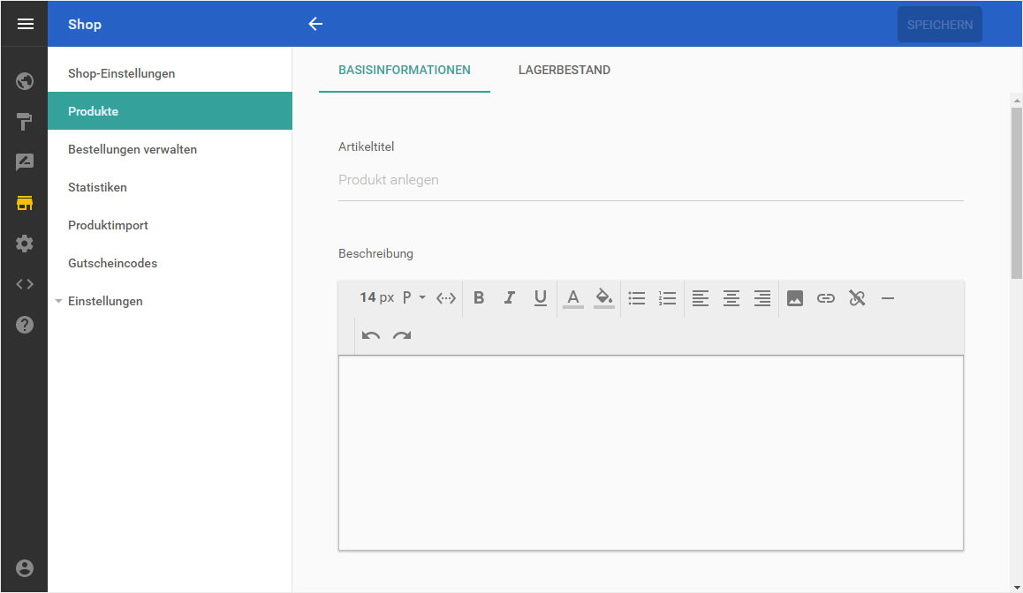Screen dimensions: 1023x593
Task: Align text right
Action: (762, 298)
